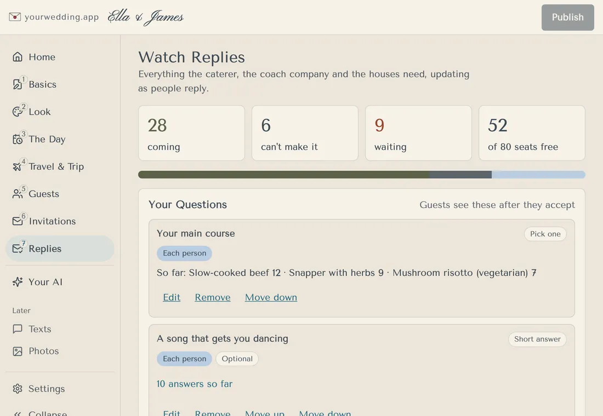The width and height of the screenshot is (603, 416).
Task: Click the yourwedding.app brand text
Action: tap(61, 17)
